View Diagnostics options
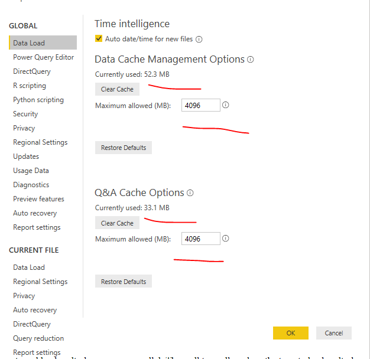This screenshot has height=359, width=370. pyautogui.click(x=31, y=185)
